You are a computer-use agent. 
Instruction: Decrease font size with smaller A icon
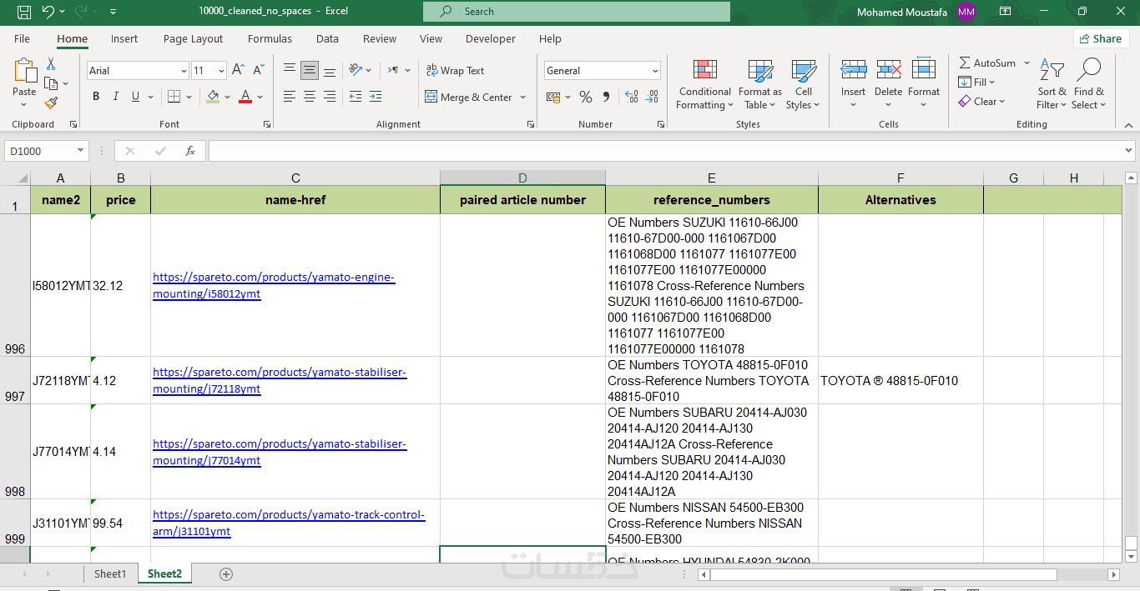point(259,71)
